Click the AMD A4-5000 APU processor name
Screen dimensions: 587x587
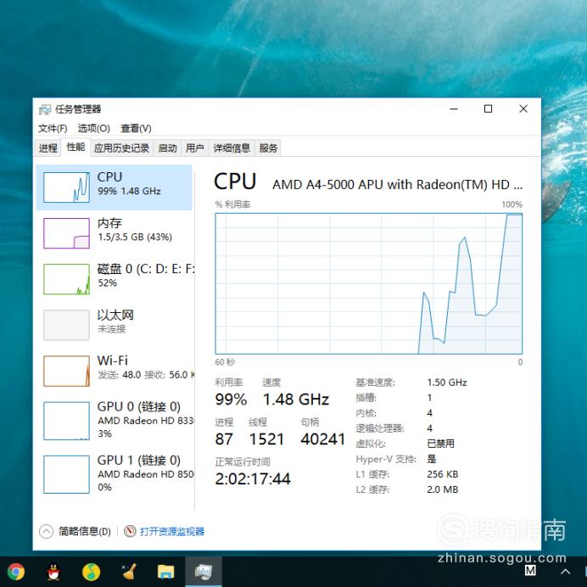[397, 185]
